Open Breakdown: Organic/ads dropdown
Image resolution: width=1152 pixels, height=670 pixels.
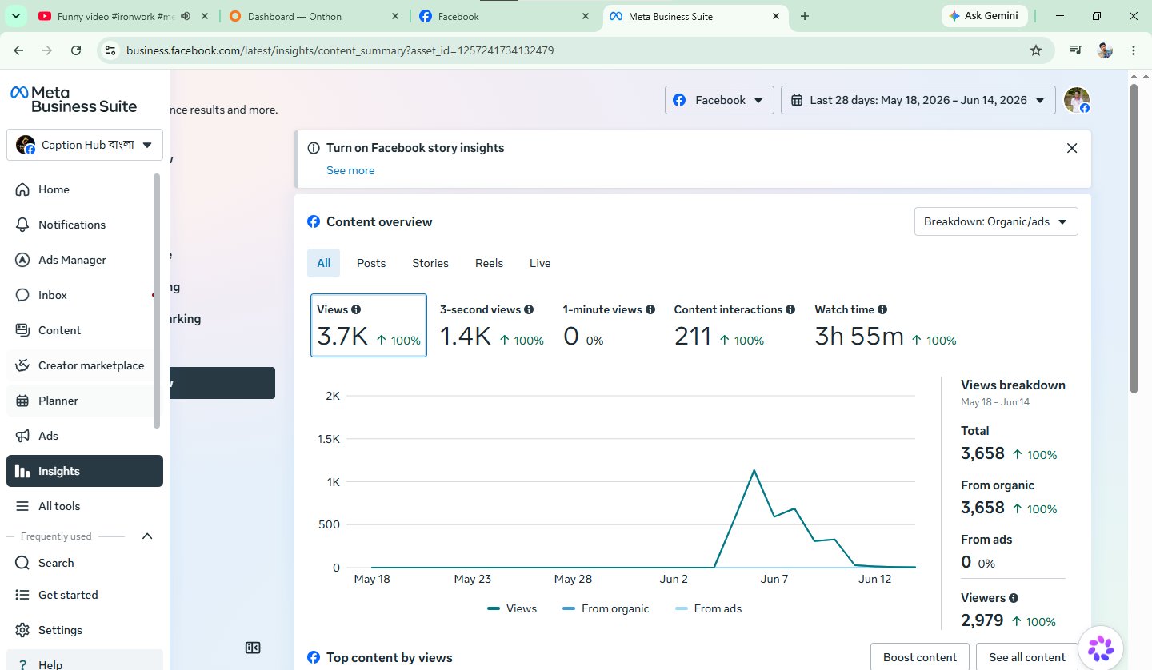pyautogui.click(x=996, y=221)
